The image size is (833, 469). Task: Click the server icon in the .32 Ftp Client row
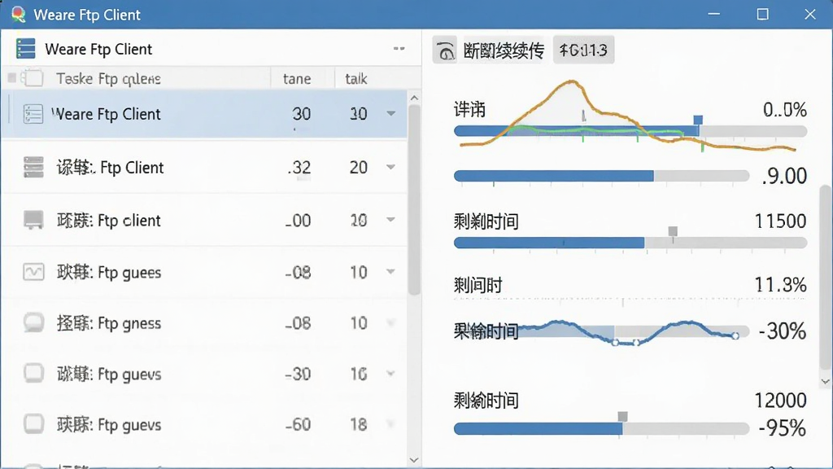pyautogui.click(x=33, y=167)
